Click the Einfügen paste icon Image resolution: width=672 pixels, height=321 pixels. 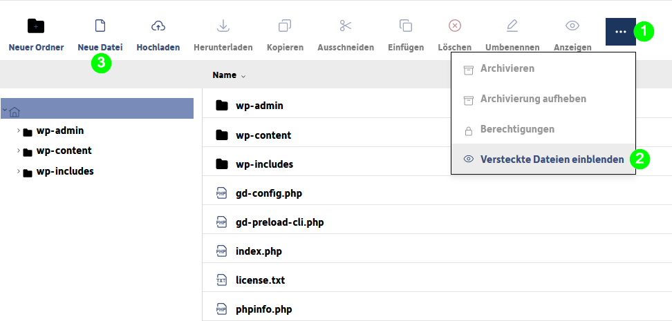point(406,26)
